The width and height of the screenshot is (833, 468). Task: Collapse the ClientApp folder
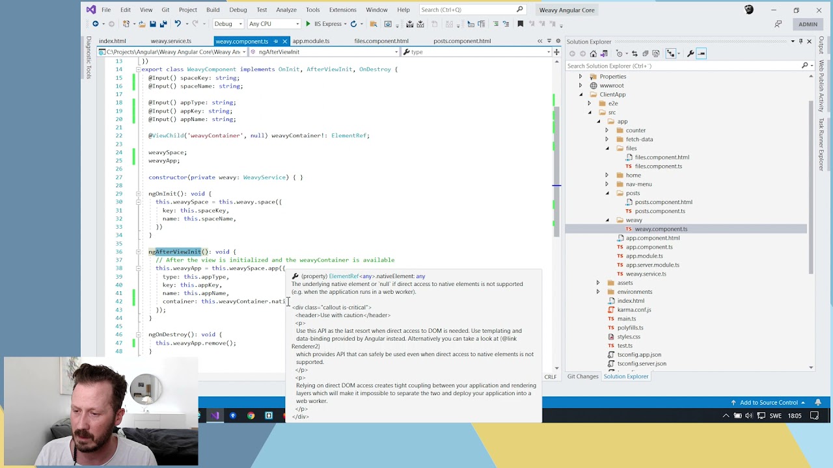581,94
